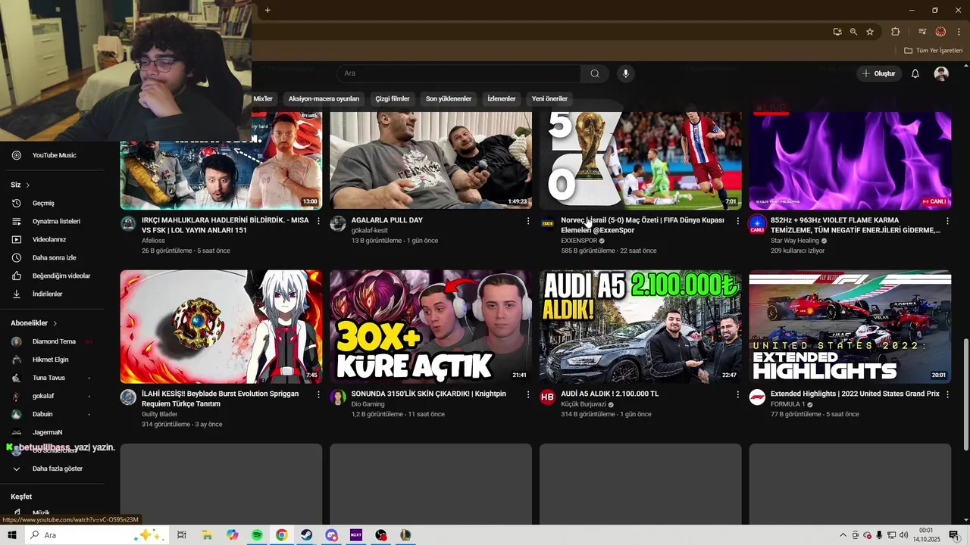Open File Explorer from the taskbar

click(207, 535)
